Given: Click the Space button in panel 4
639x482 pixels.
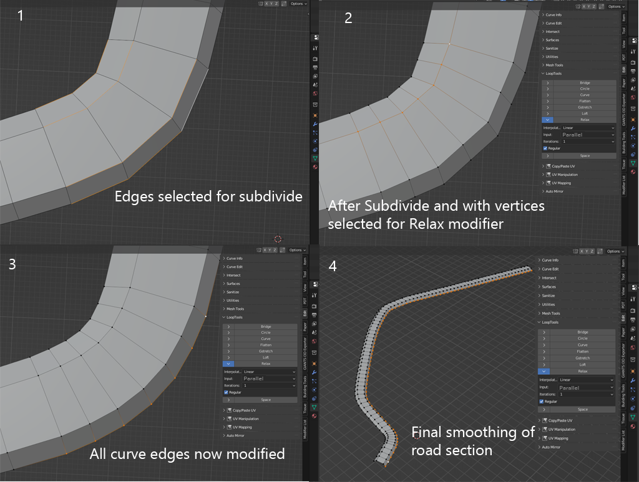Looking at the screenshot, I should pyautogui.click(x=582, y=410).
